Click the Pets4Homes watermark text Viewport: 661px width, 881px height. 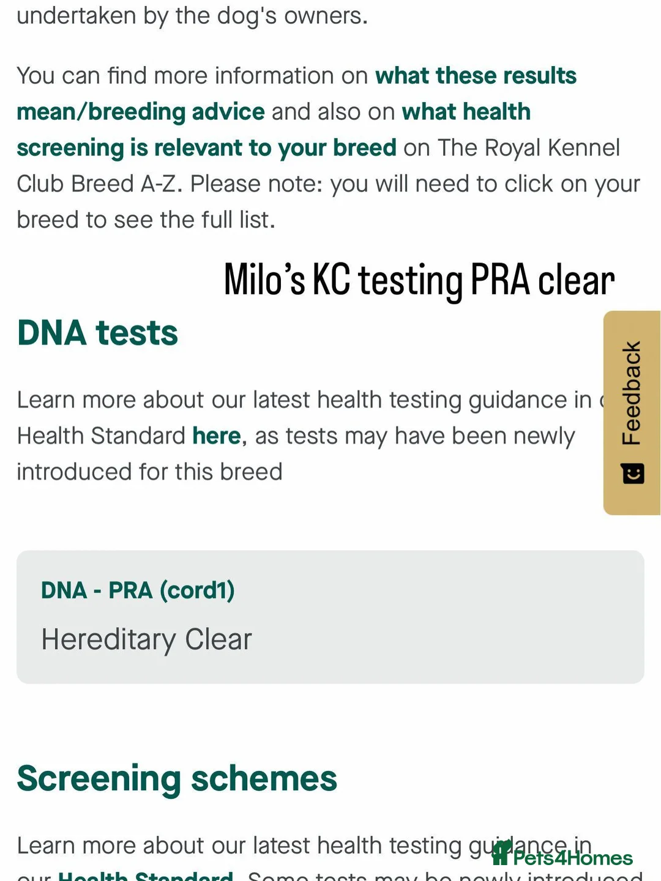coord(572,858)
